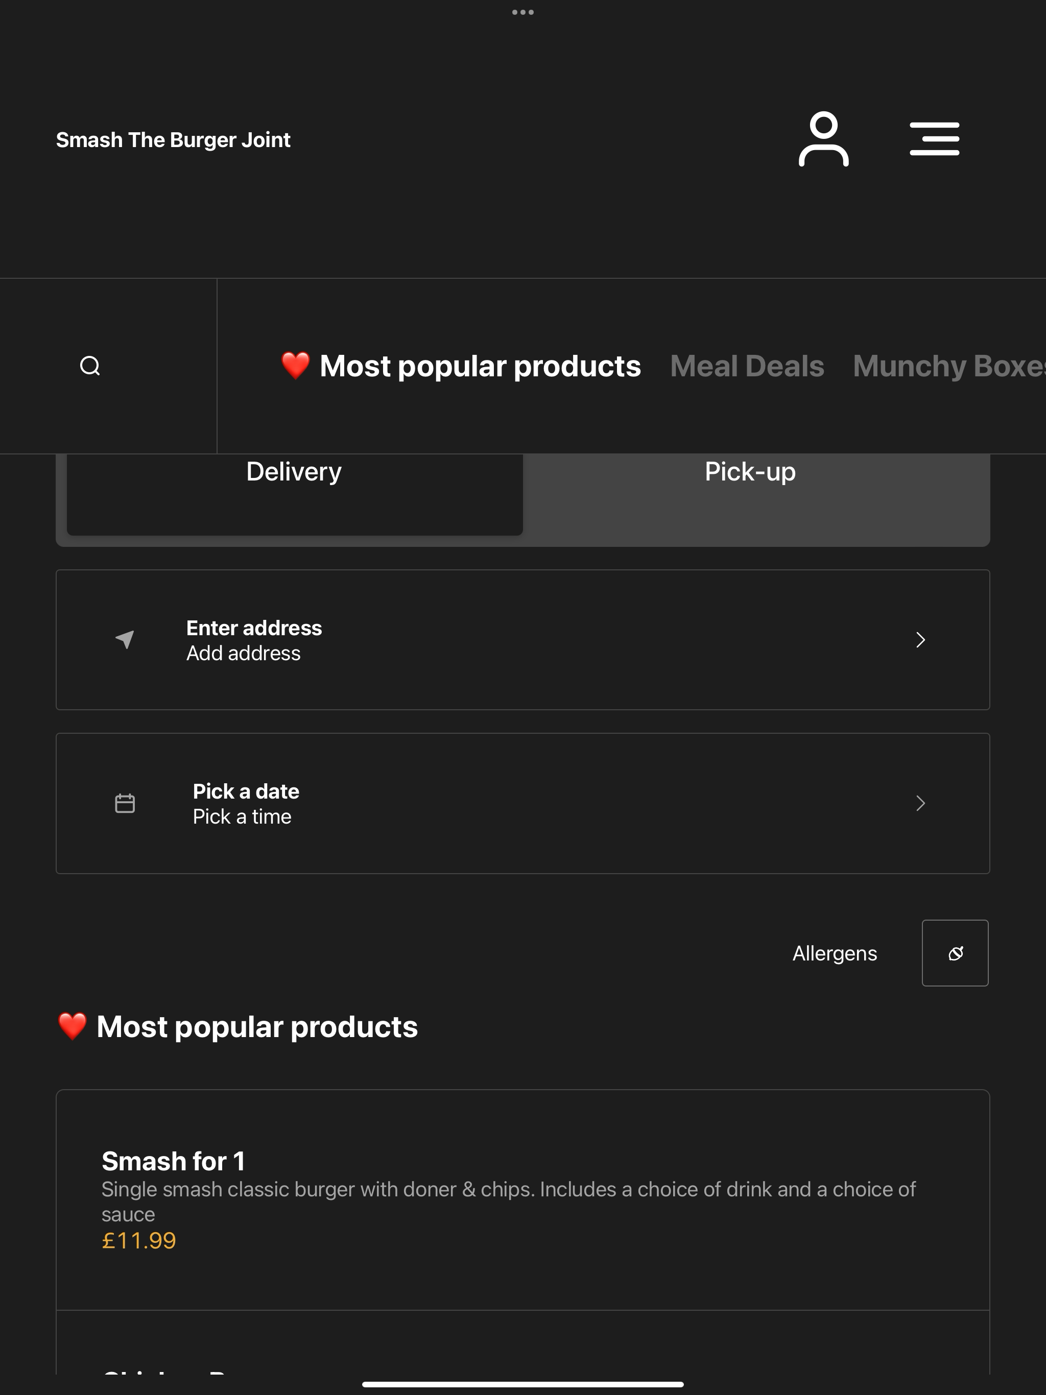Tap the calendar icon beside Pick a date

pyautogui.click(x=125, y=803)
